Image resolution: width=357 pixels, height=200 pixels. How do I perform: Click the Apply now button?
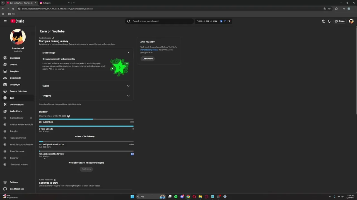[x=86, y=169]
